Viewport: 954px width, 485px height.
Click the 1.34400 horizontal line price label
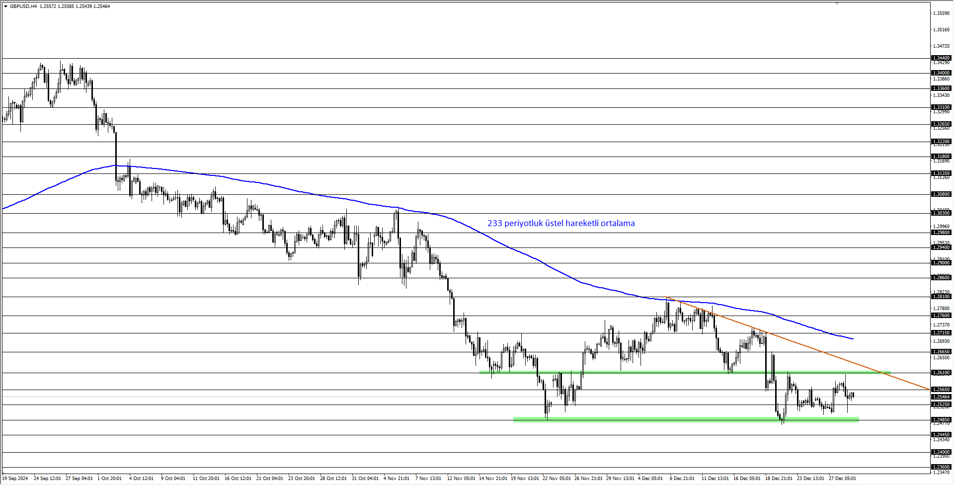[x=941, y=58]
